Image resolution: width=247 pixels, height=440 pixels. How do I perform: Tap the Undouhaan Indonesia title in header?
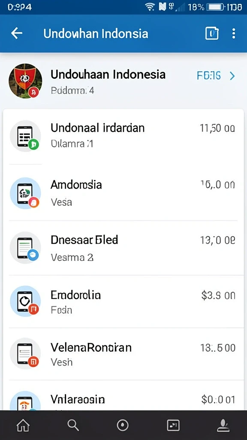[96, 34]
